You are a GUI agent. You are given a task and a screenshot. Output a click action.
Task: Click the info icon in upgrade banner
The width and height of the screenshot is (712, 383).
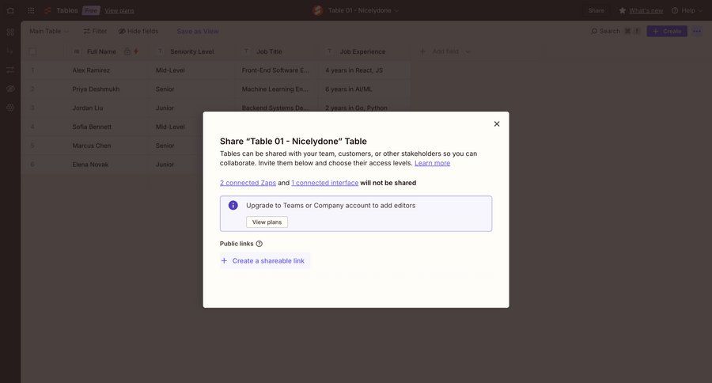233,206
